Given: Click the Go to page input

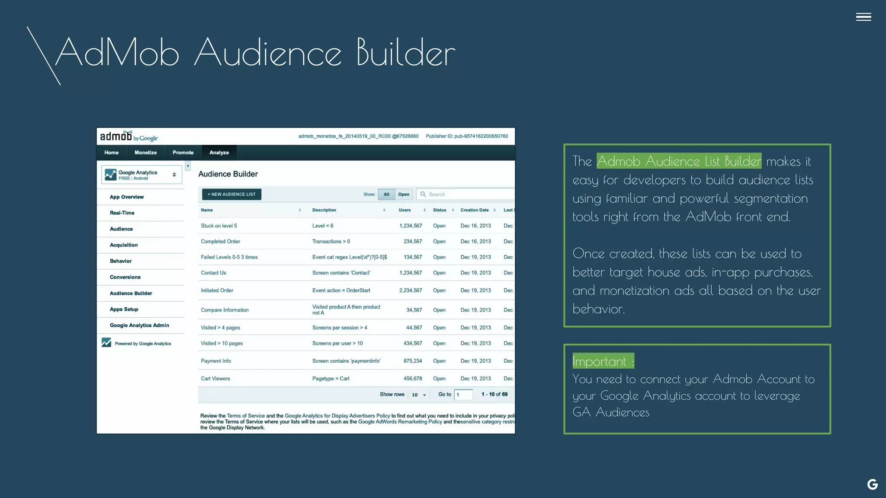Looking at the screenshot, I should tap(463, 395).
